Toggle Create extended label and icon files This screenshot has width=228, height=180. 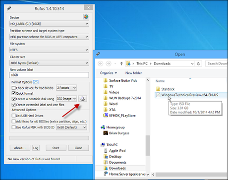coord(14,105)
